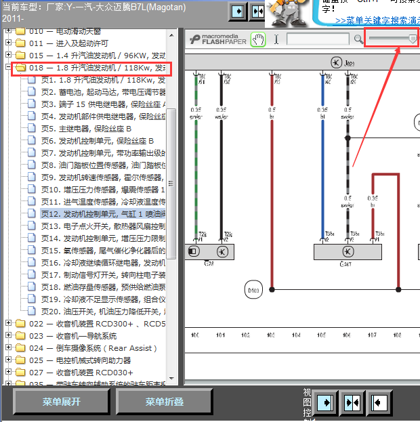The image size is (420, 422).
Task: Open the 菜单关键字搜索演示 link
Action: [x=377, y=20]
